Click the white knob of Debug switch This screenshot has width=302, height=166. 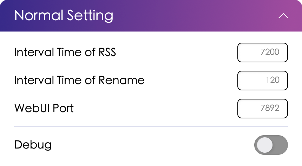(264, 145)
